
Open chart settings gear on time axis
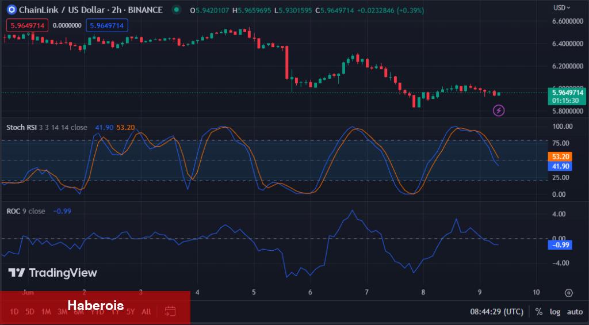[569, 293]
